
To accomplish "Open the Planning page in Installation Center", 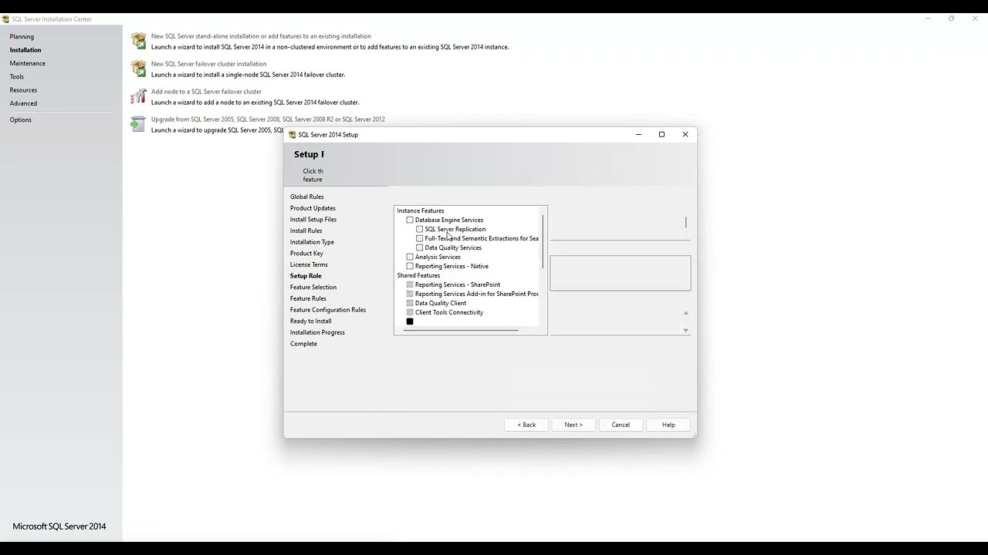I will tap(22, 36).
